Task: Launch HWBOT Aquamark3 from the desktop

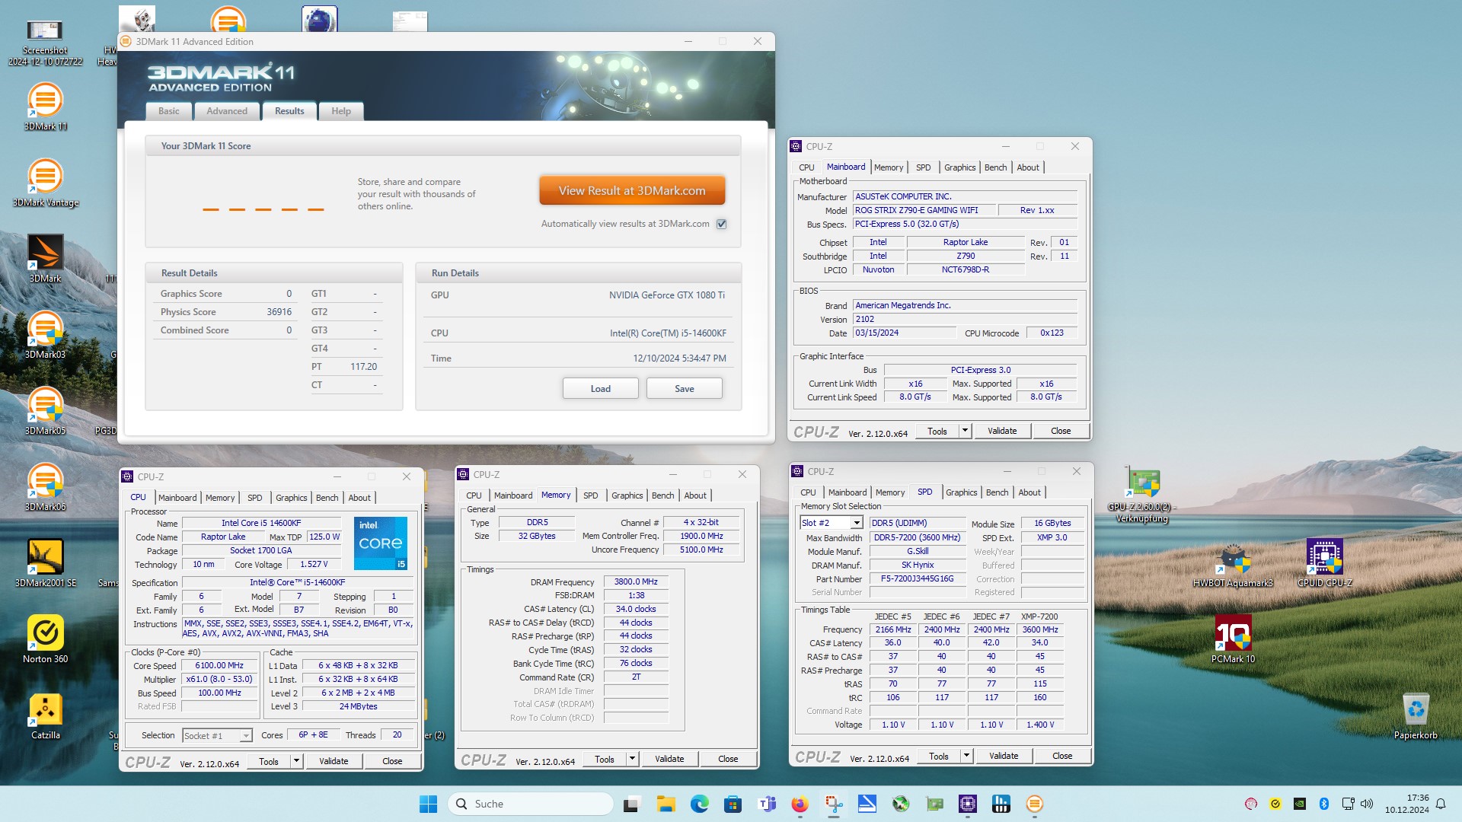Action: pos(1233,565)
